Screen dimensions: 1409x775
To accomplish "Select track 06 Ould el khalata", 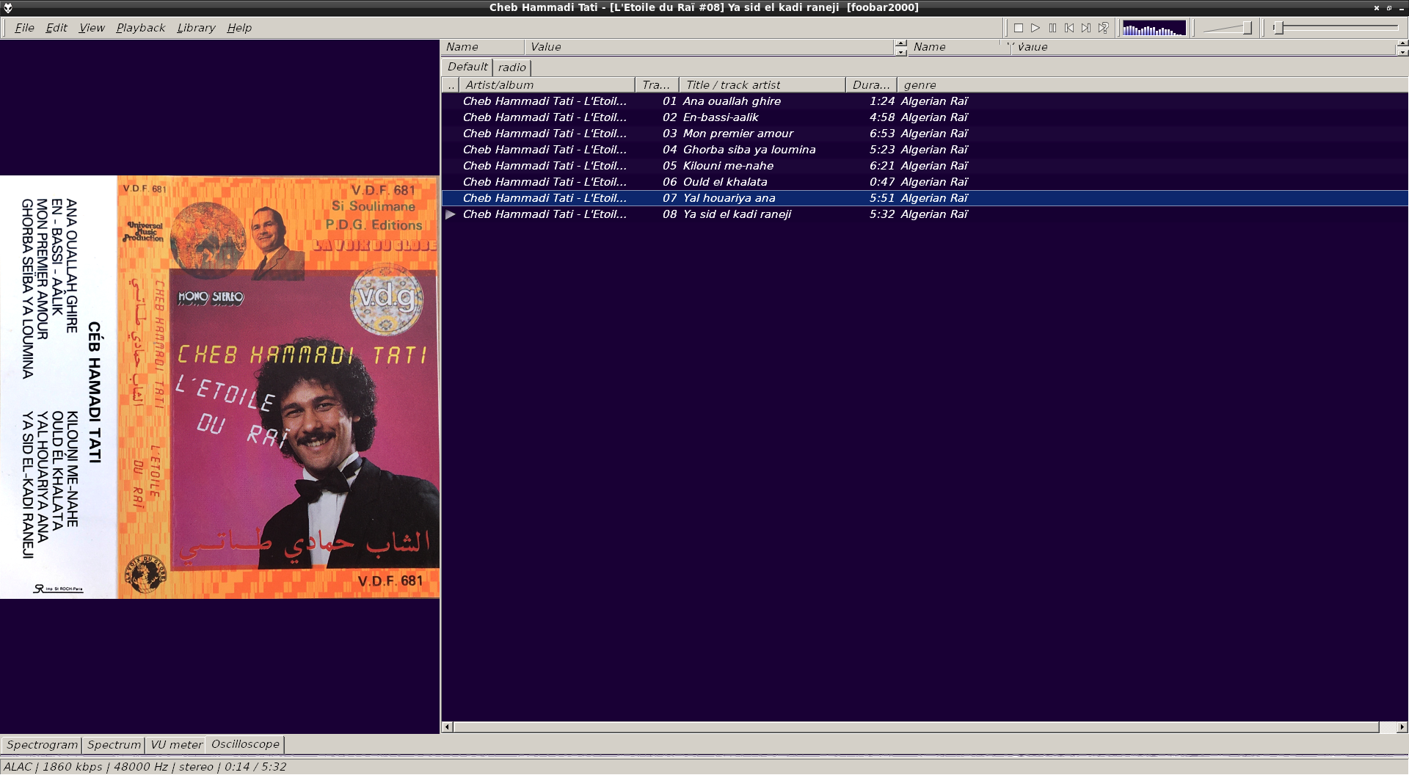I will pyautogui.click(x=925, y=182).
